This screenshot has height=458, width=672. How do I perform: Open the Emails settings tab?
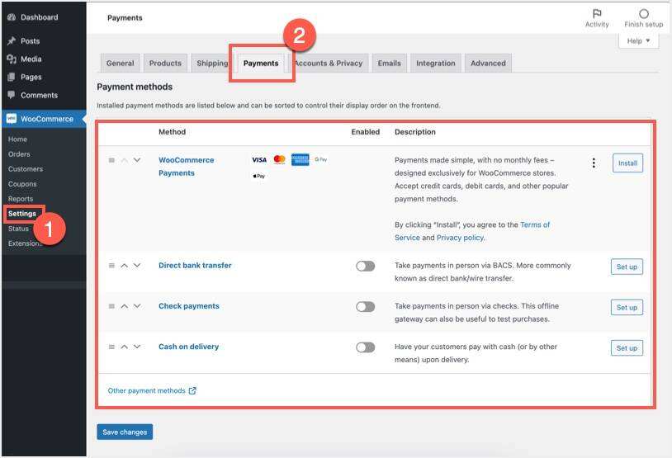389,64
